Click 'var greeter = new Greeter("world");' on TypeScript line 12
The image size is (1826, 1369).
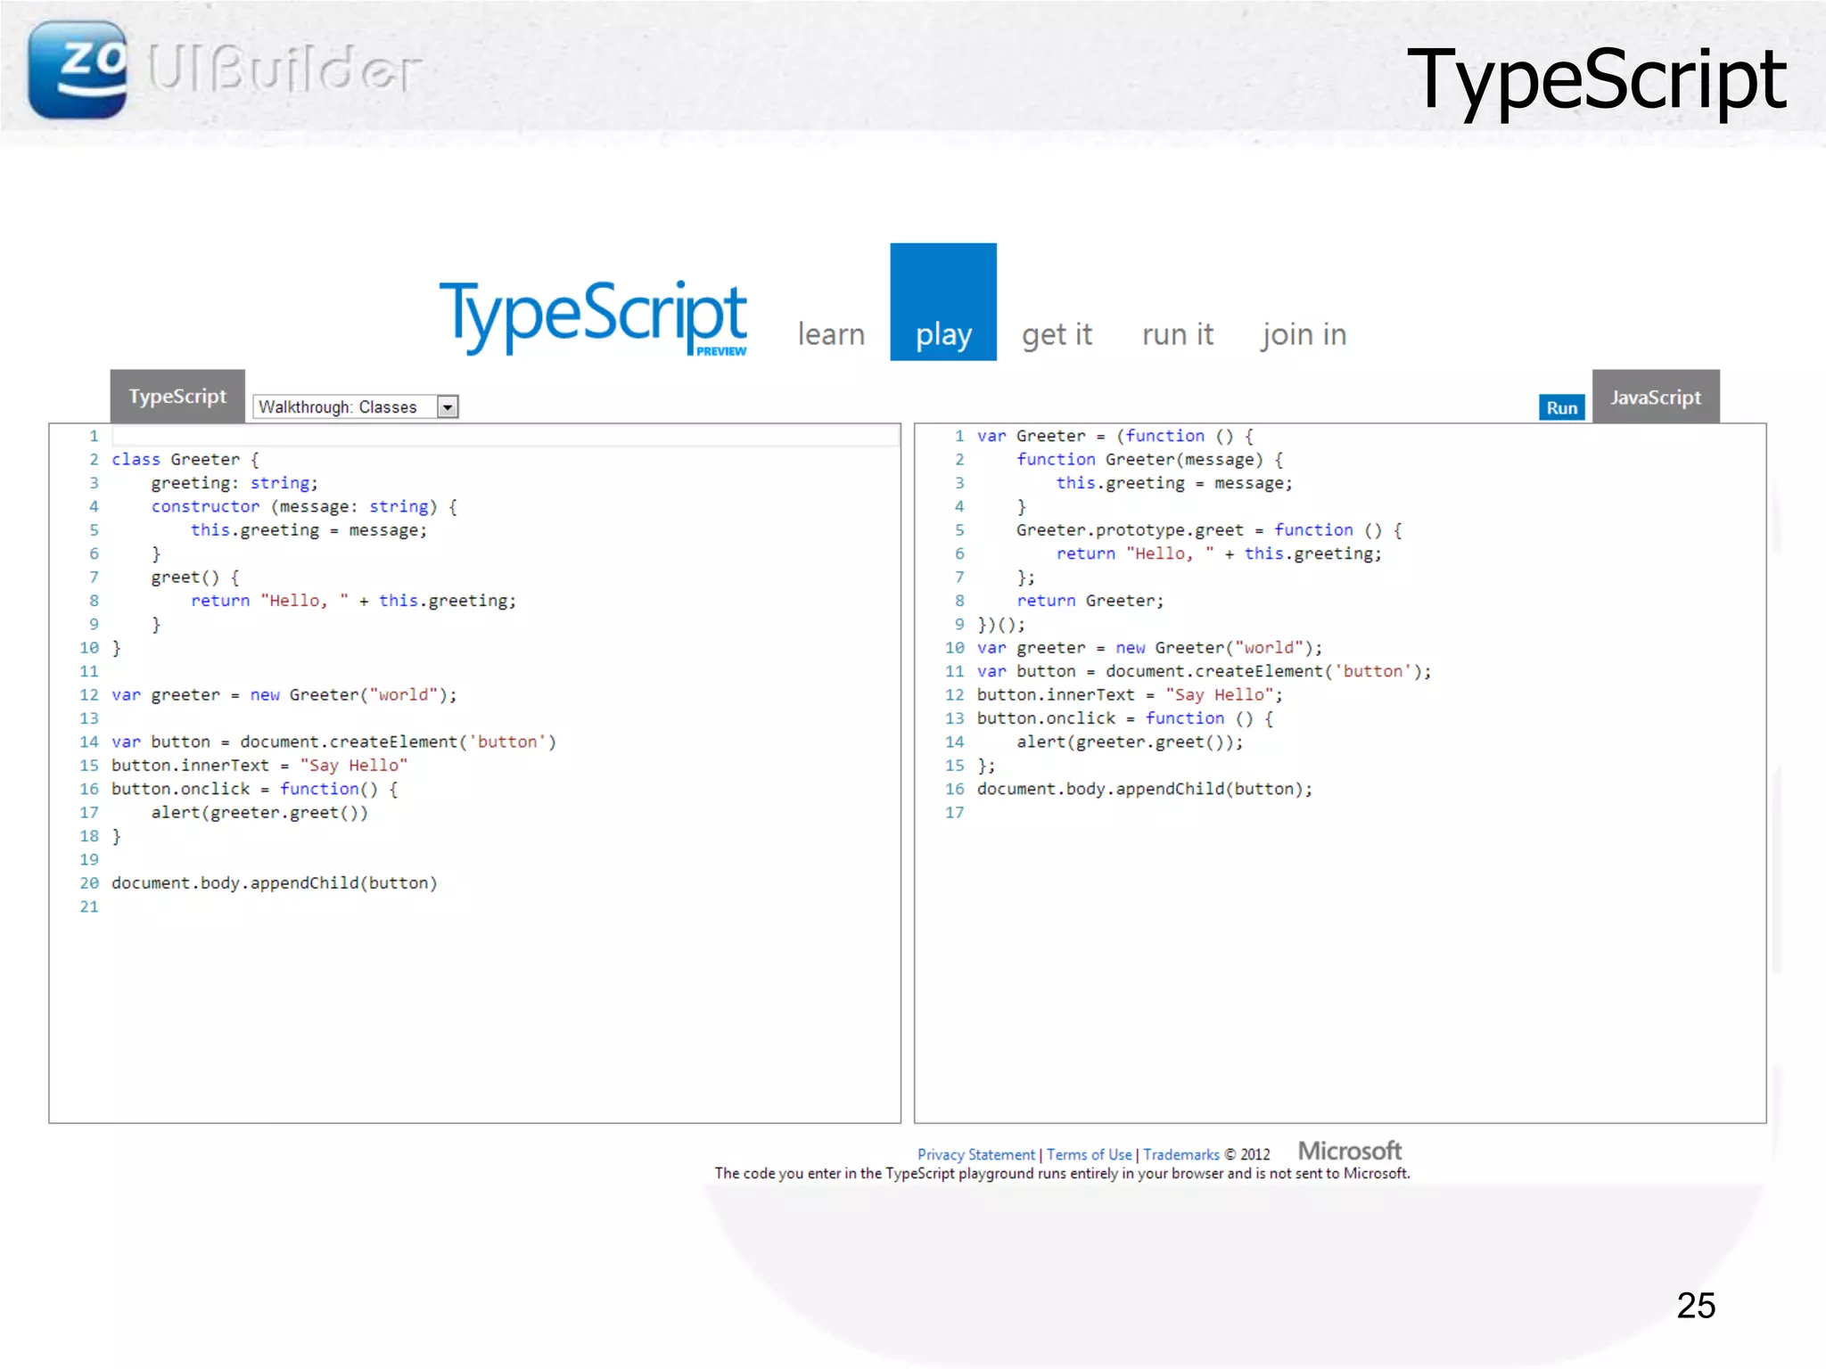[x=284, y=695]
